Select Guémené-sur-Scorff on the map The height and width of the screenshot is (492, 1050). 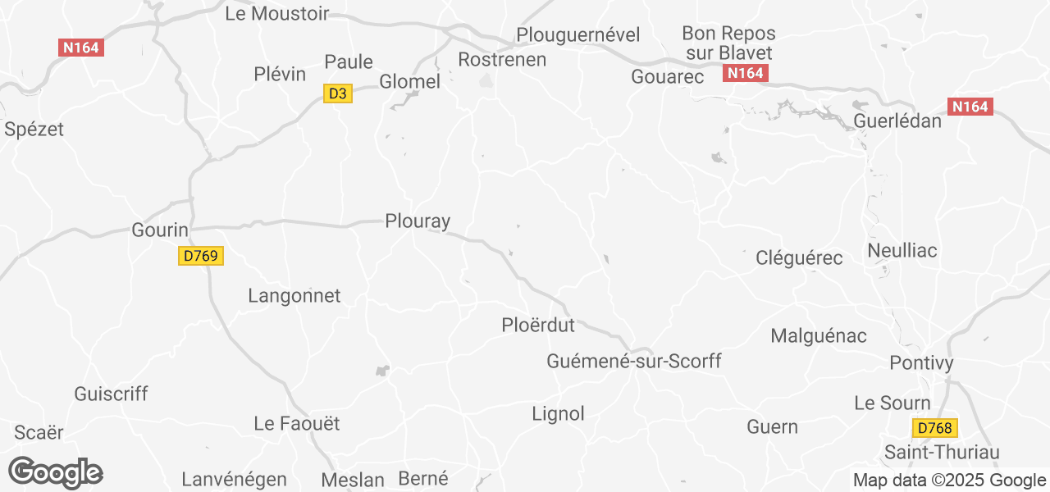coord(634,361)
